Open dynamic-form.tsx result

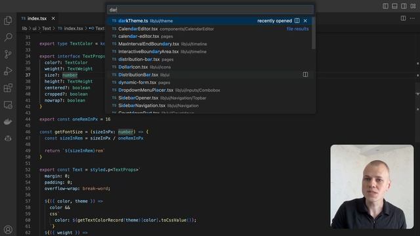209,83
